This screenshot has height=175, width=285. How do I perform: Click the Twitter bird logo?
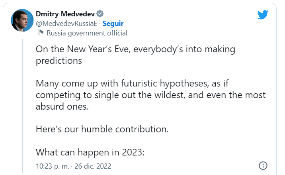[x=263, y=15]
